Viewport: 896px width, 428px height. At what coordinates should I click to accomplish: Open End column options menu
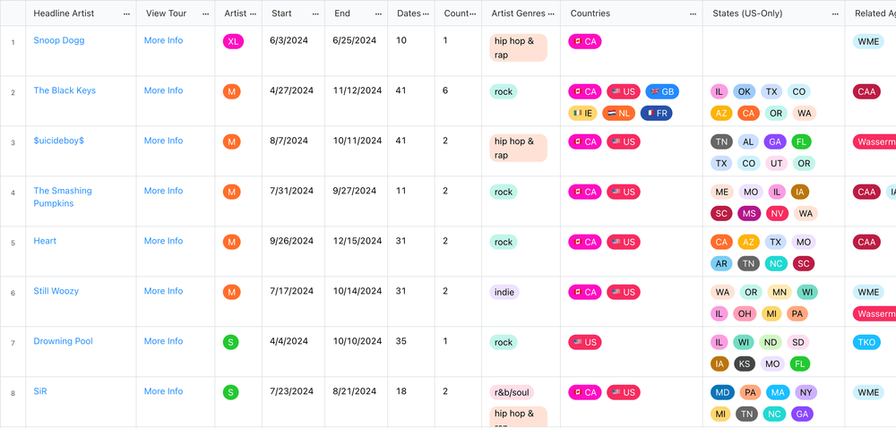click(x=378, y=13)
